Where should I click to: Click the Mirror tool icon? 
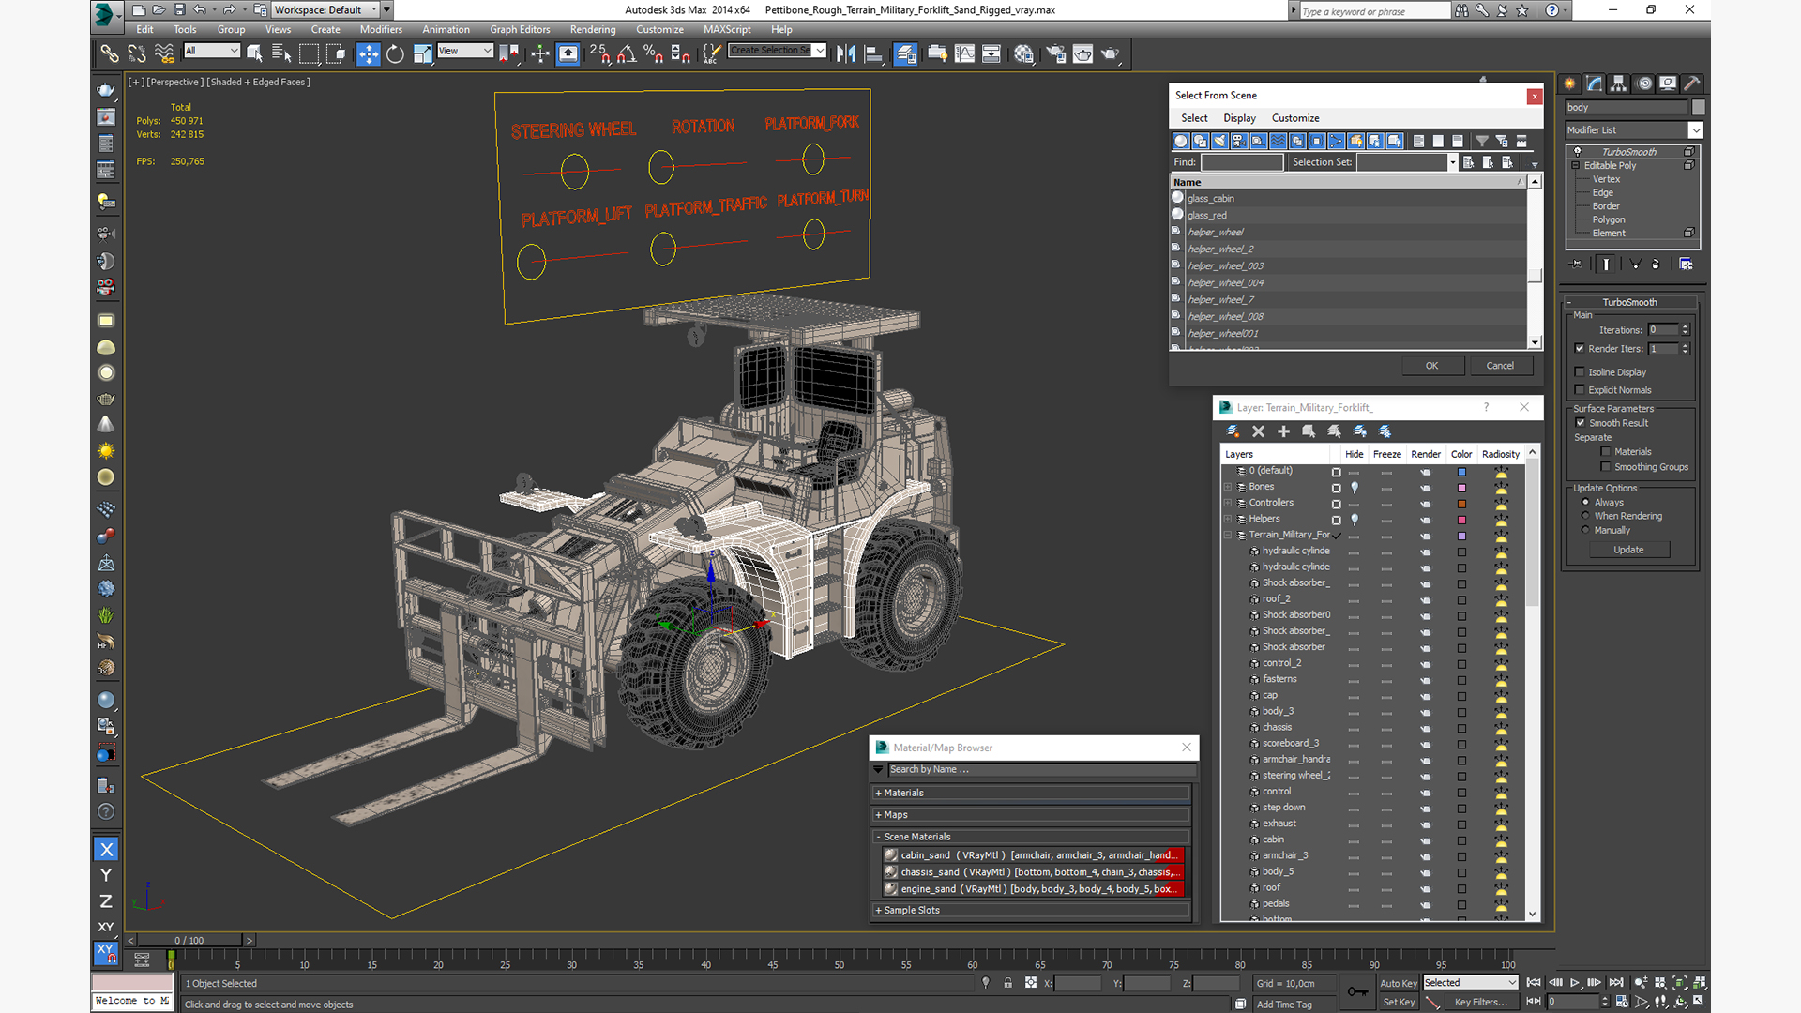845,54
